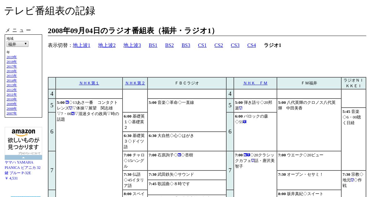Click the ad privacy notice text
The image size is (375, 197).
(x=29, y=153)
